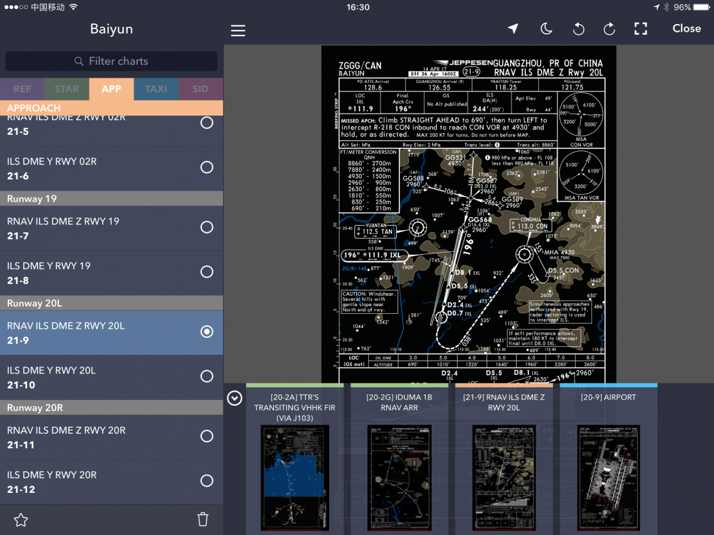Close the chart viewer
Image resolution: width=714 pixels, height=535 pixels.
(x=687, y=29)
